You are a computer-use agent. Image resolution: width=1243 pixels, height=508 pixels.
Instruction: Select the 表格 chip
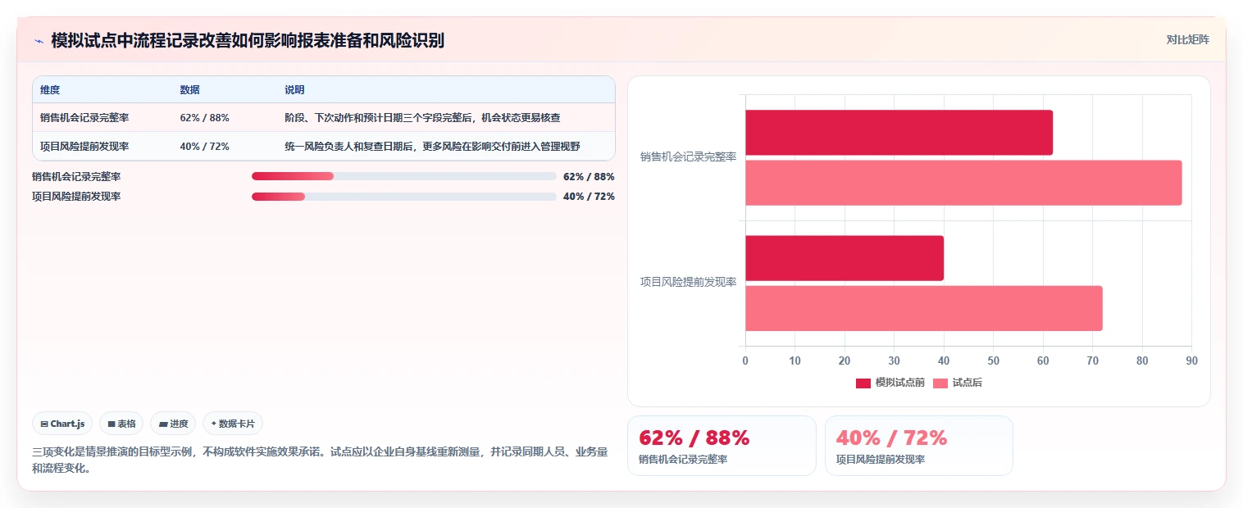121,424
